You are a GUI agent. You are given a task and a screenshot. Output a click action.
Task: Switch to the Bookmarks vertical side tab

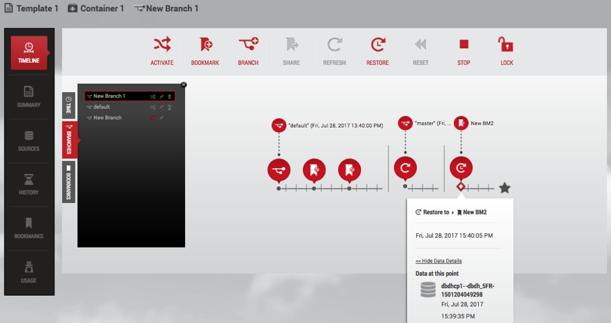tap(68, 182)
